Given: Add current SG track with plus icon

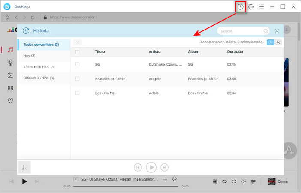Looking at the screenshot, I should point(165,179).
